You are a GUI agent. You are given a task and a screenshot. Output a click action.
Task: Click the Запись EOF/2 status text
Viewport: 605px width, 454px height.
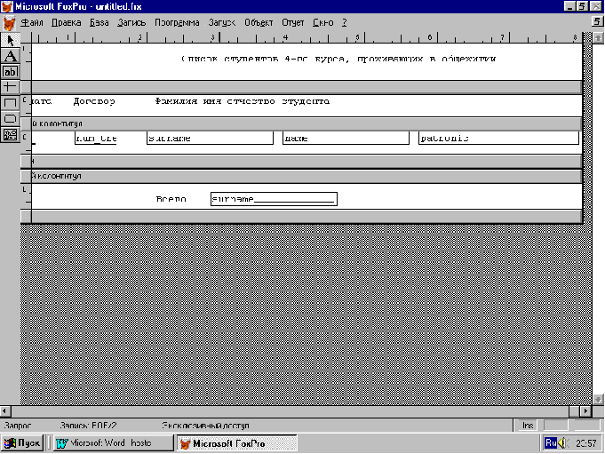coord(88,426)
